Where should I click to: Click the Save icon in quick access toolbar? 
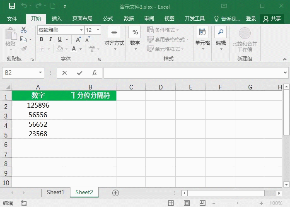click(x=12, y=6)
